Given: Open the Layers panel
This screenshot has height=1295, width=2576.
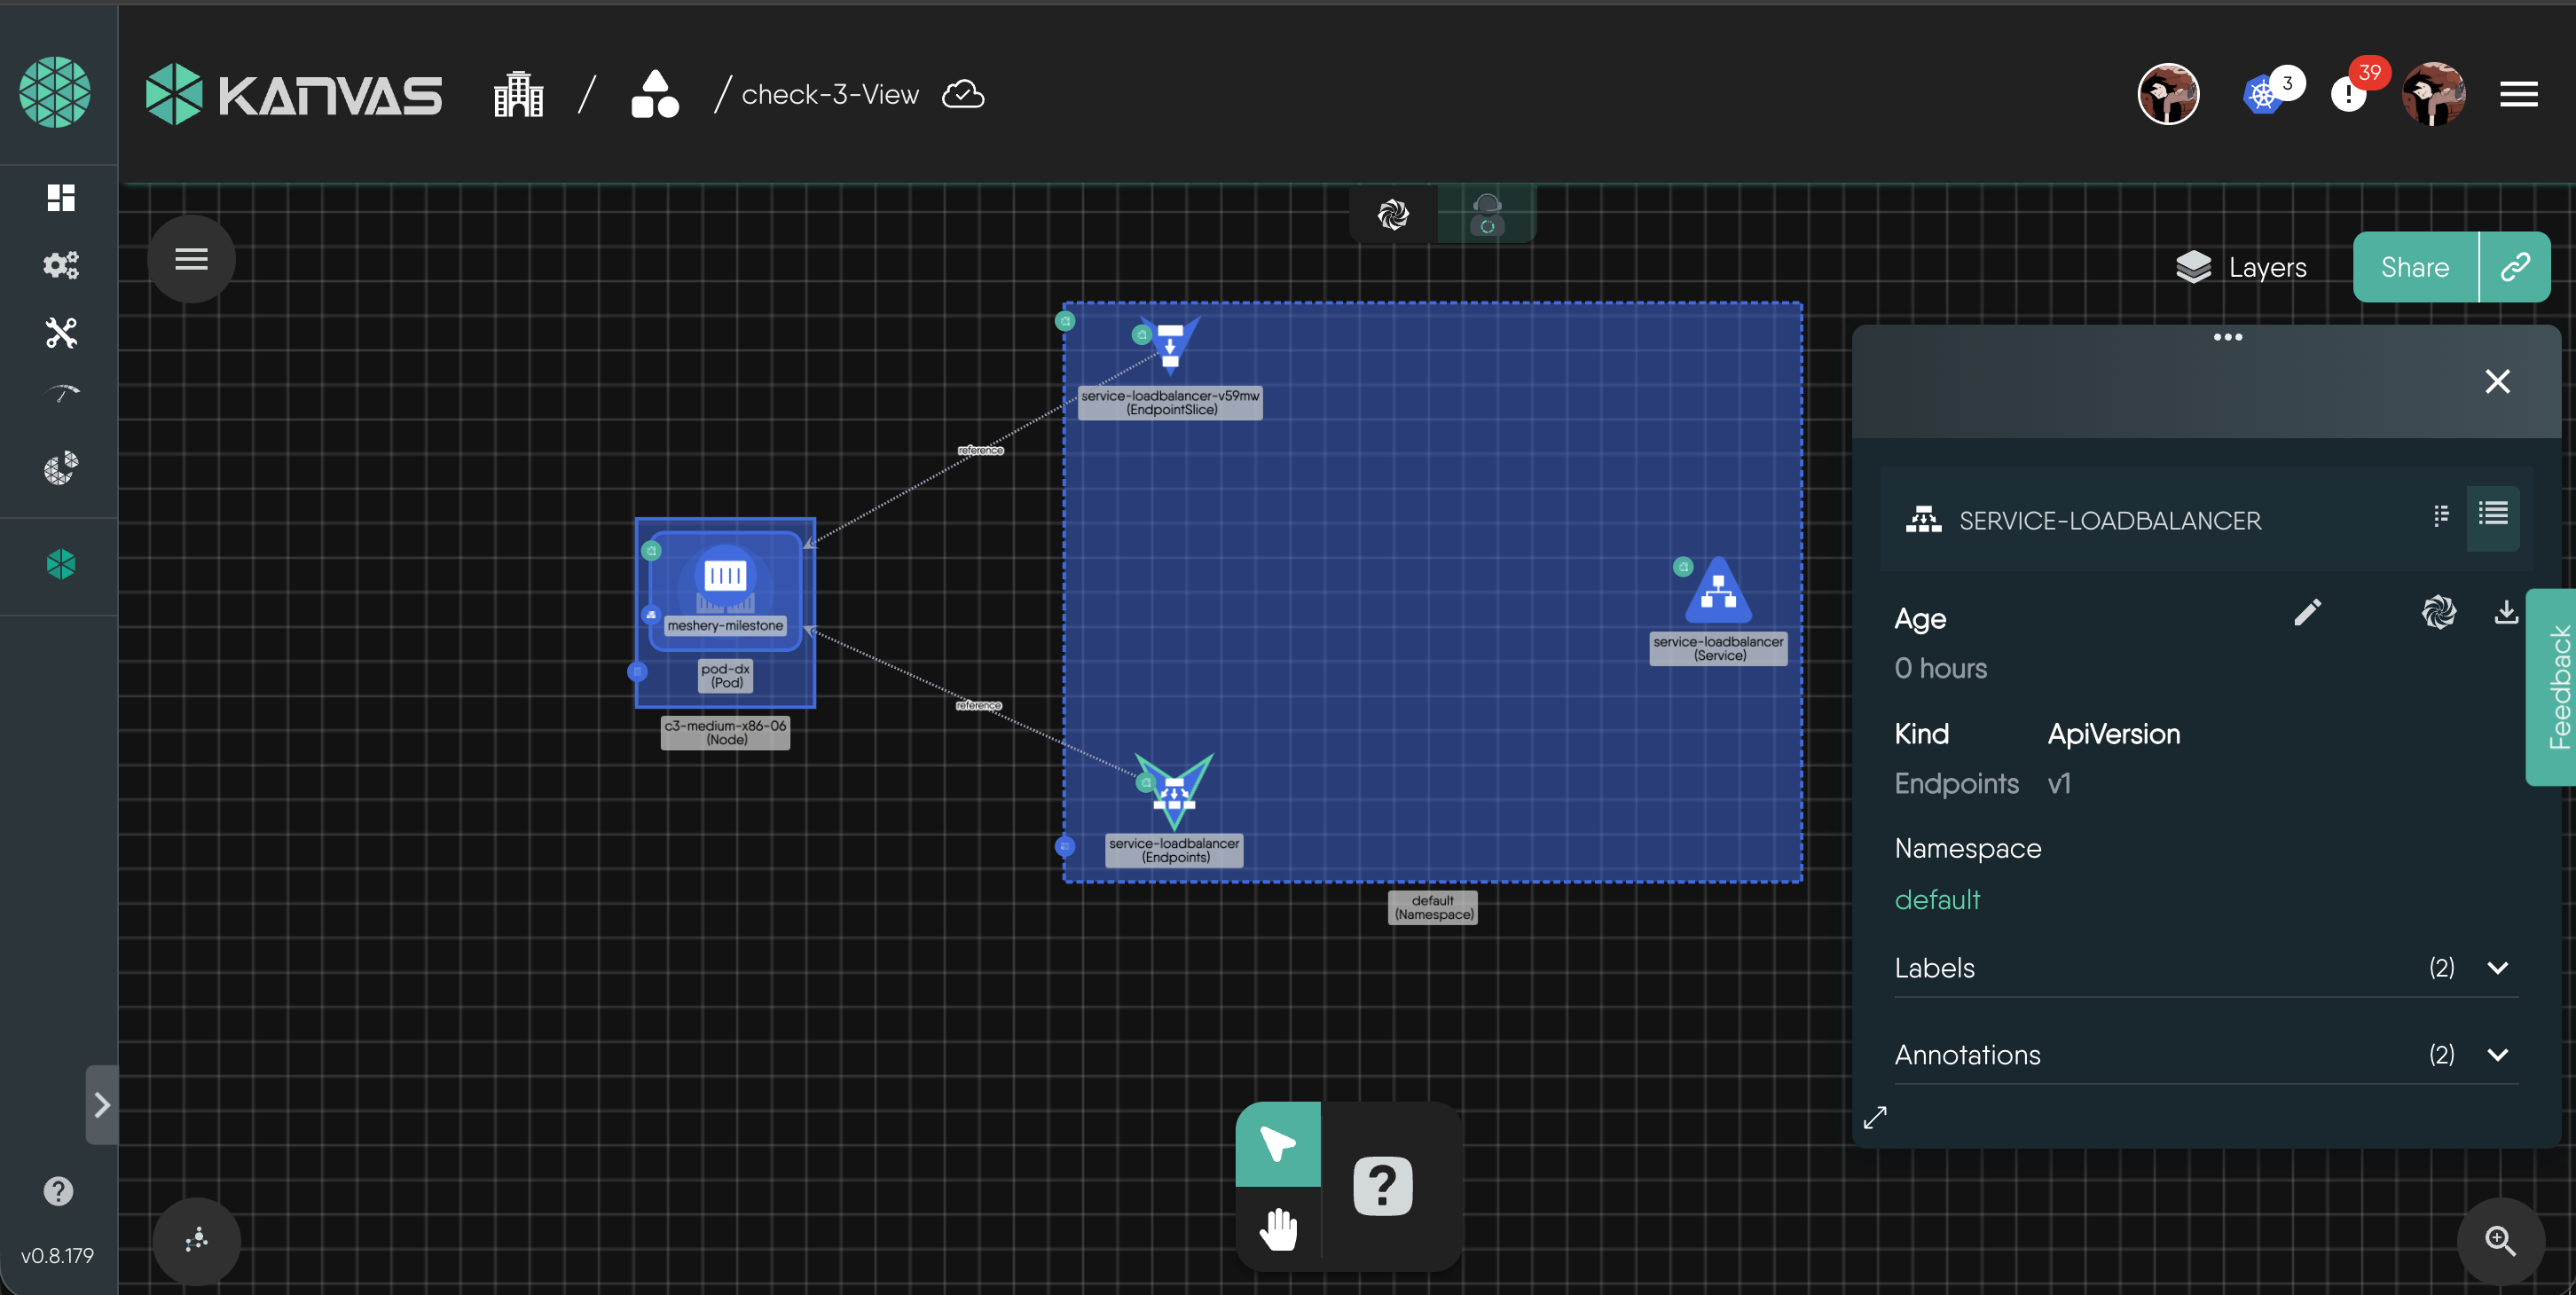Looking at the screenshot, I should click(x=2241, y=267).
